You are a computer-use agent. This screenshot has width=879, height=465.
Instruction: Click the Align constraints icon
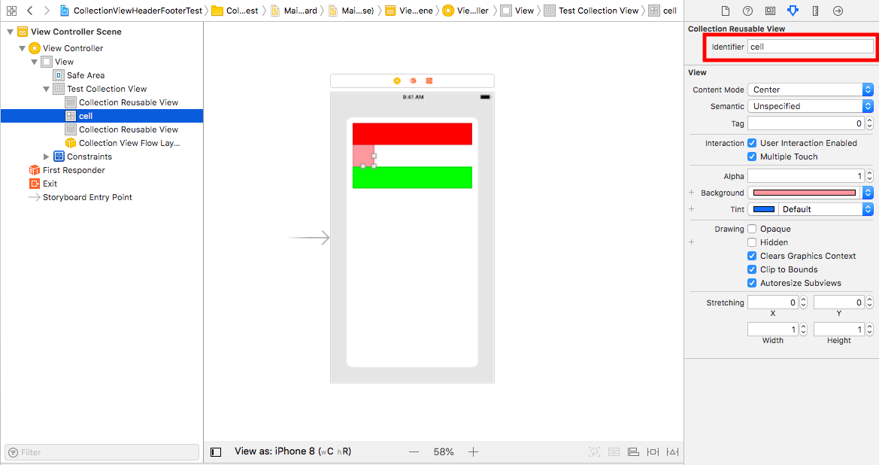(633, 451)
